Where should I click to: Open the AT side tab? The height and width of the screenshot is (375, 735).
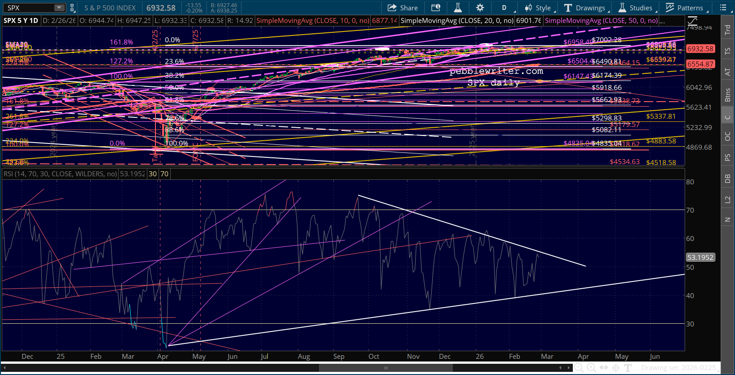[x=727, y=72]
